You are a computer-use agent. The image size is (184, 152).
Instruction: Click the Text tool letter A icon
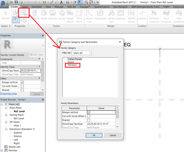(x=61, y=2)
